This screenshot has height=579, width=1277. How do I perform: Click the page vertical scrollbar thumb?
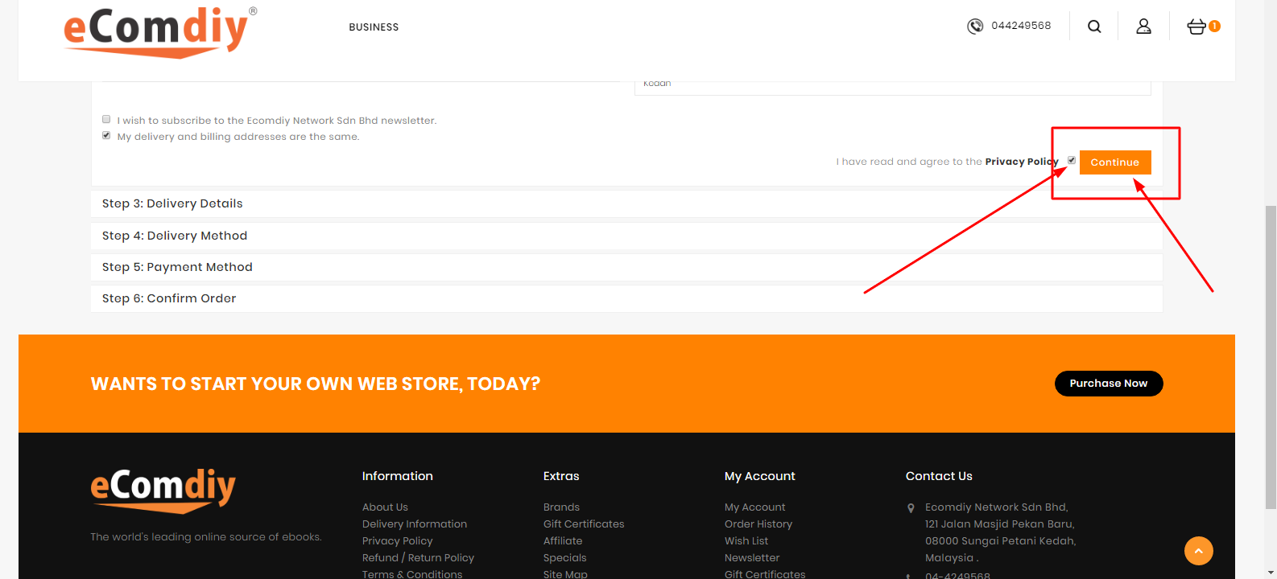point(1271,354)
